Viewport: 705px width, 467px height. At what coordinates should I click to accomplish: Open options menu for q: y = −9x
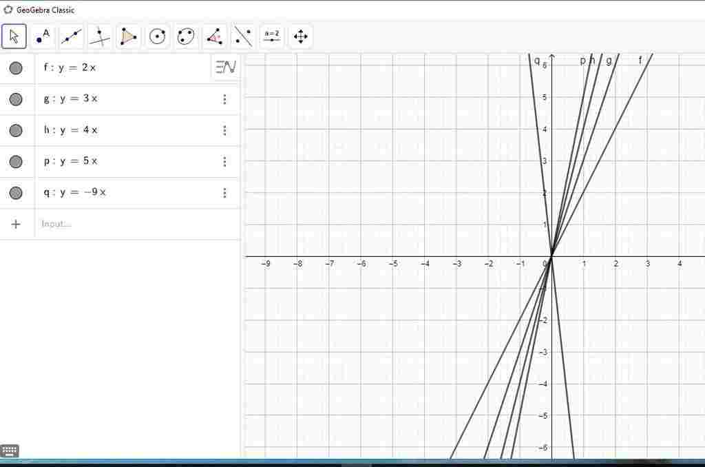pos(224,193)
